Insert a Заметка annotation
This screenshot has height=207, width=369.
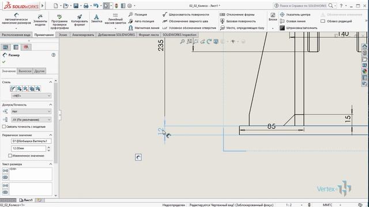(x=96, y=18)
